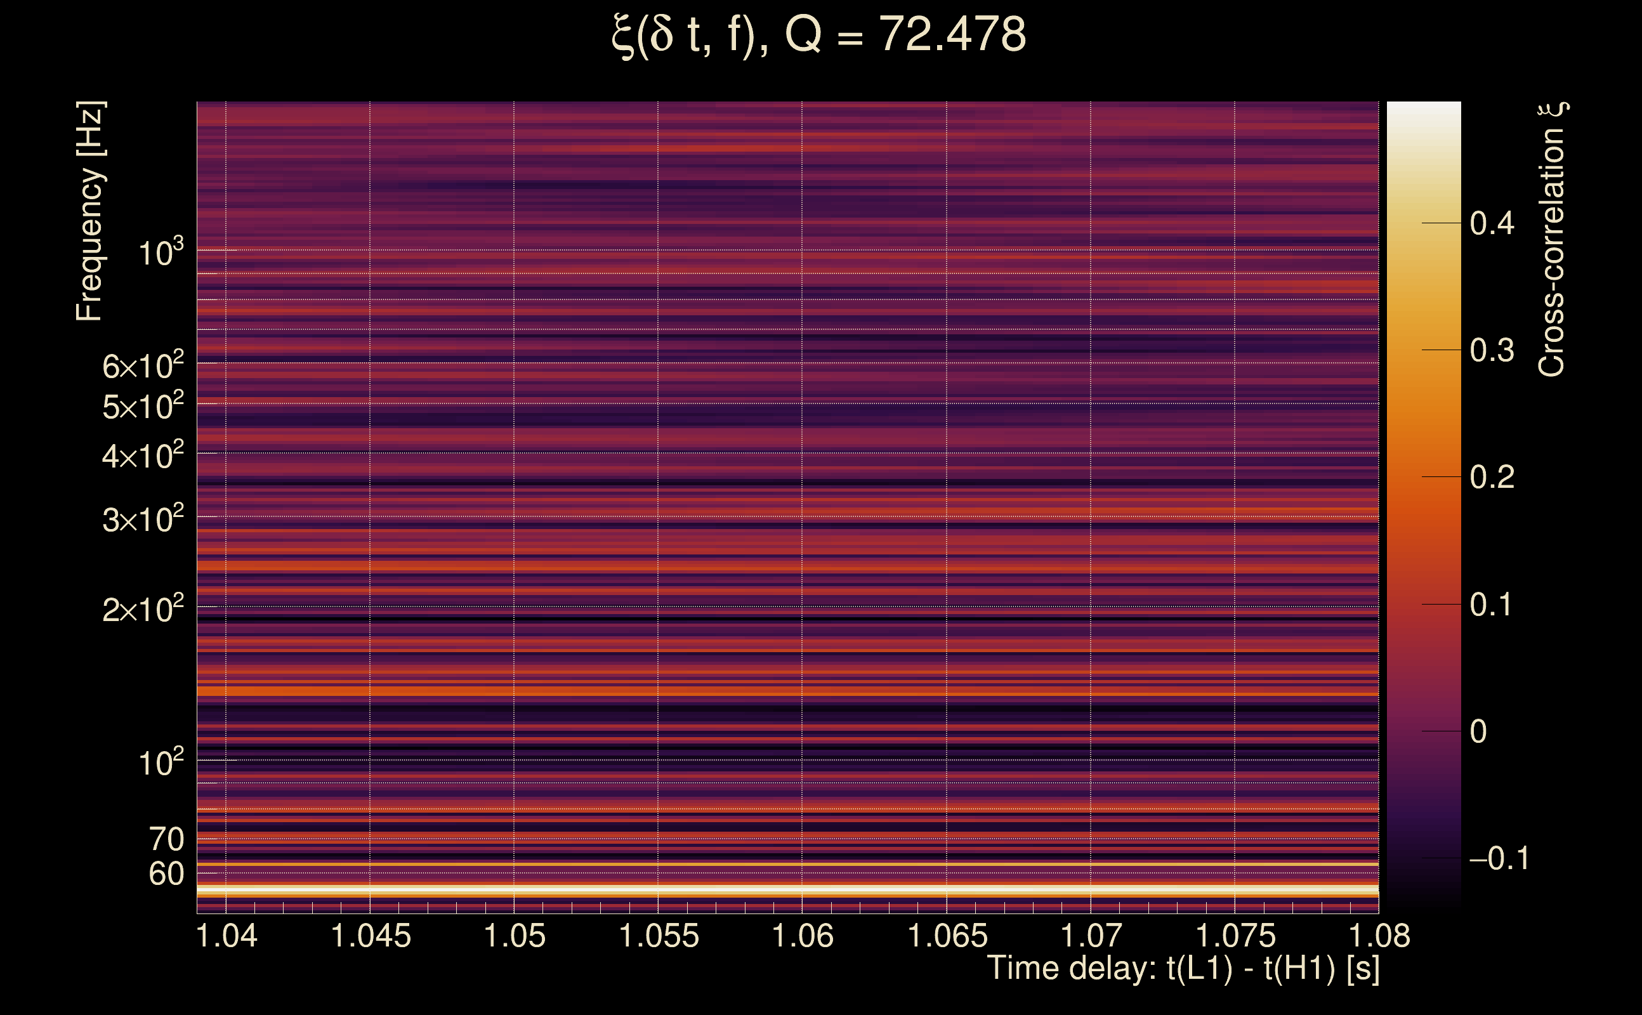The image size is (1642, 1015).
Task: Click the −0.1 colorbar tick label
Action: [x=1499, y=858]
